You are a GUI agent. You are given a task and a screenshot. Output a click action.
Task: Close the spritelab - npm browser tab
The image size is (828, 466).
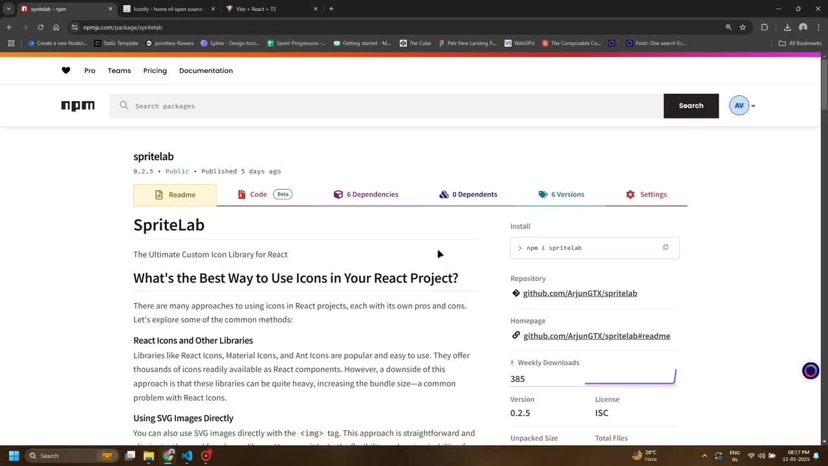tap(110, 9)
